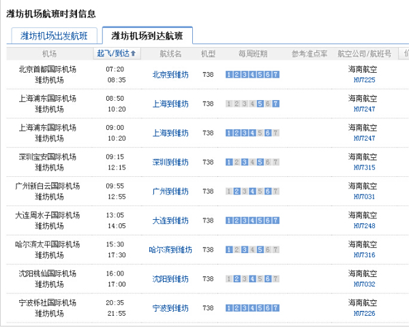This screenshot has width=409, height=330.
Task: Open flight number HU7031 link
Action: tap(365, 196)
